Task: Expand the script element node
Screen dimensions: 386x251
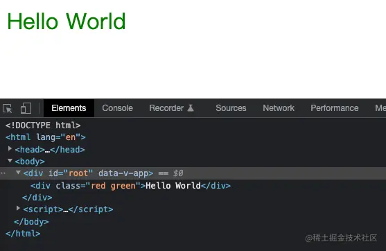Action: click(x=18, y=208)
